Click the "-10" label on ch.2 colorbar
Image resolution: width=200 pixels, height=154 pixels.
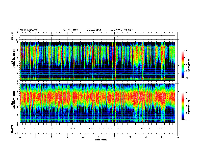click(x=187, y=120)
